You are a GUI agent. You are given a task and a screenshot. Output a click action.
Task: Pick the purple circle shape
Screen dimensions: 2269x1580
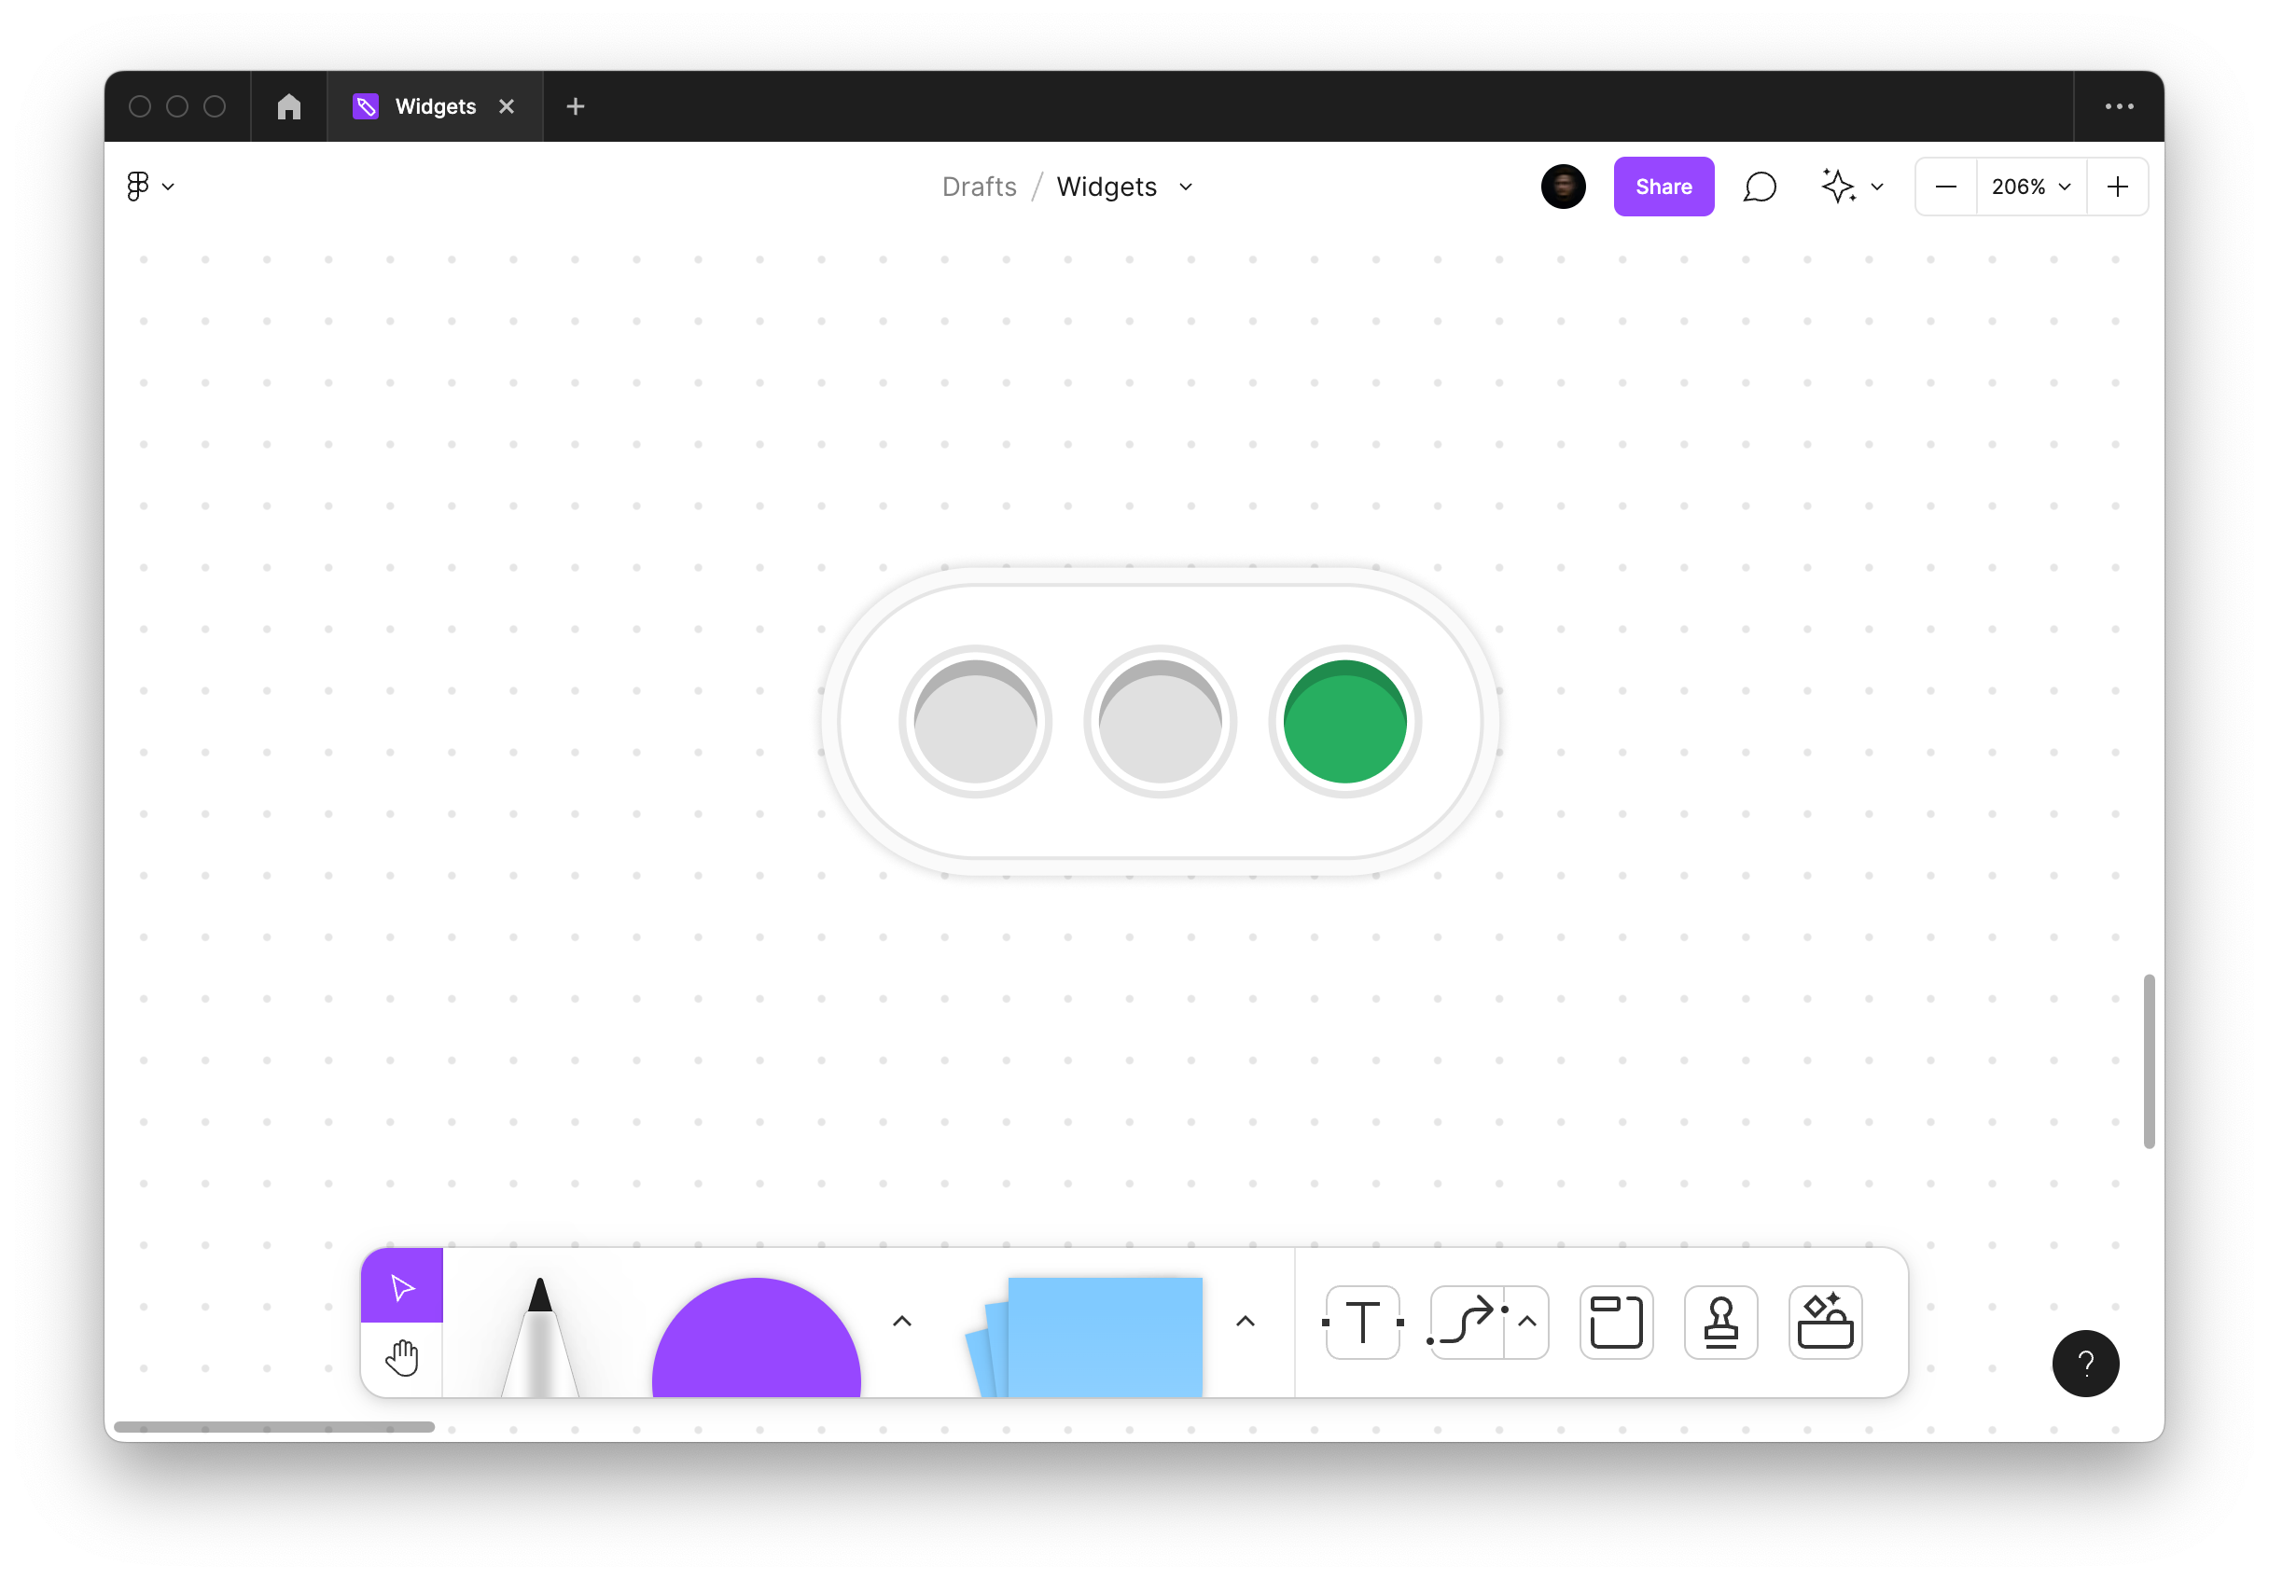point(756,1344)
